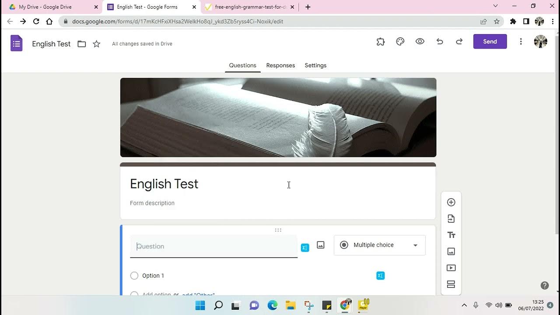The height and width of the screenshot is (315, 560).
Task: Click equation icon beside Option 1
Action: point(381,276)
